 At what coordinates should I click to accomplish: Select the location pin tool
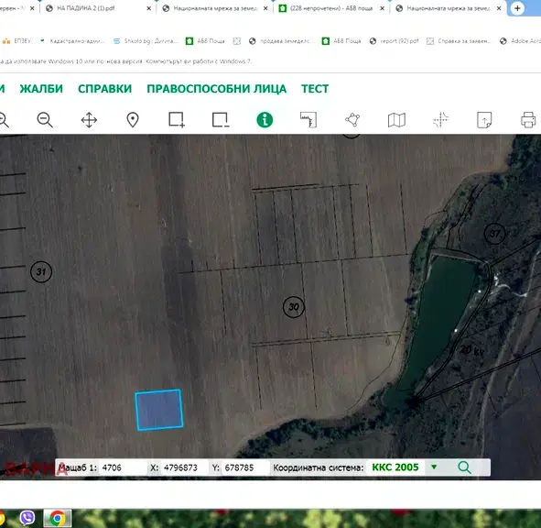(x=133, y=120)
